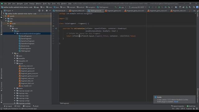This screenshot has height=112, width=199.
Task: Click the user account avatar icon
Action: pyautogui.click(x=197, y=7)
